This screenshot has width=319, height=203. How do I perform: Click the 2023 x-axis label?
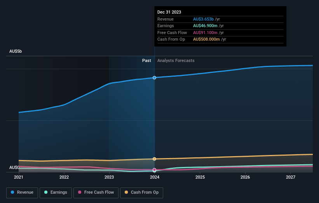pos(109,177)
